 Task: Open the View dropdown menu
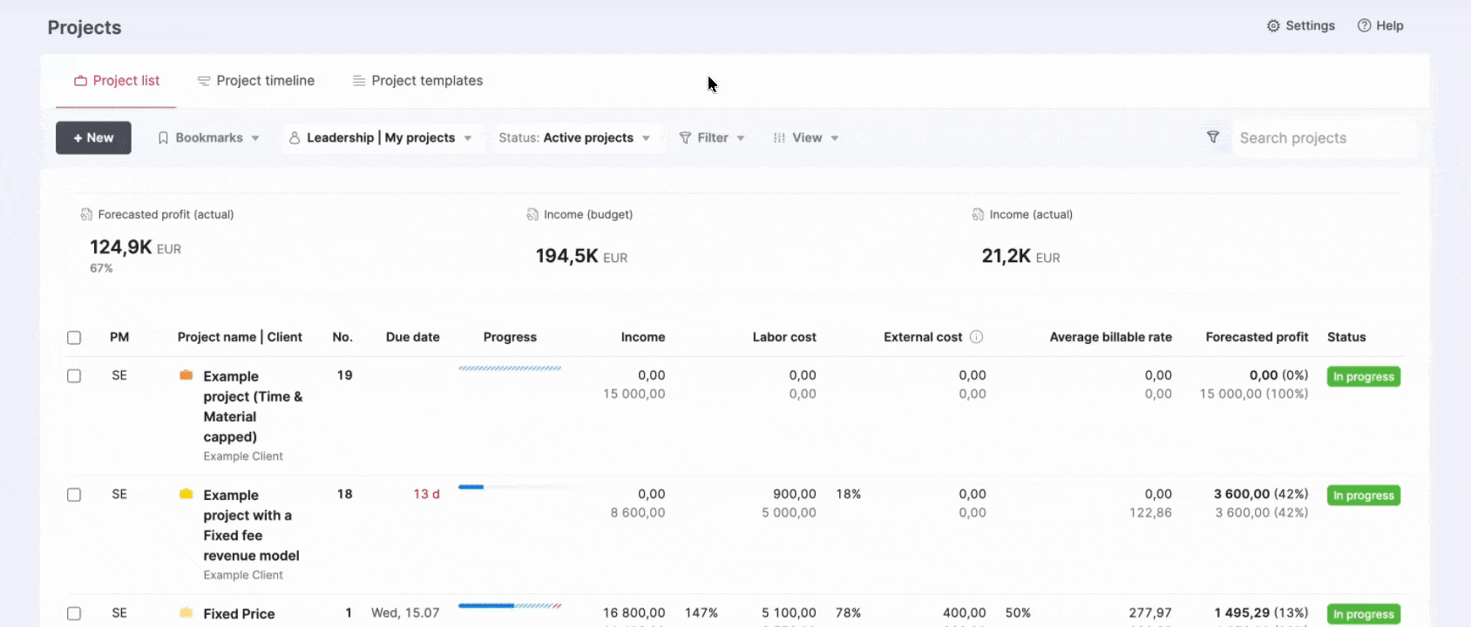point(806,138)
